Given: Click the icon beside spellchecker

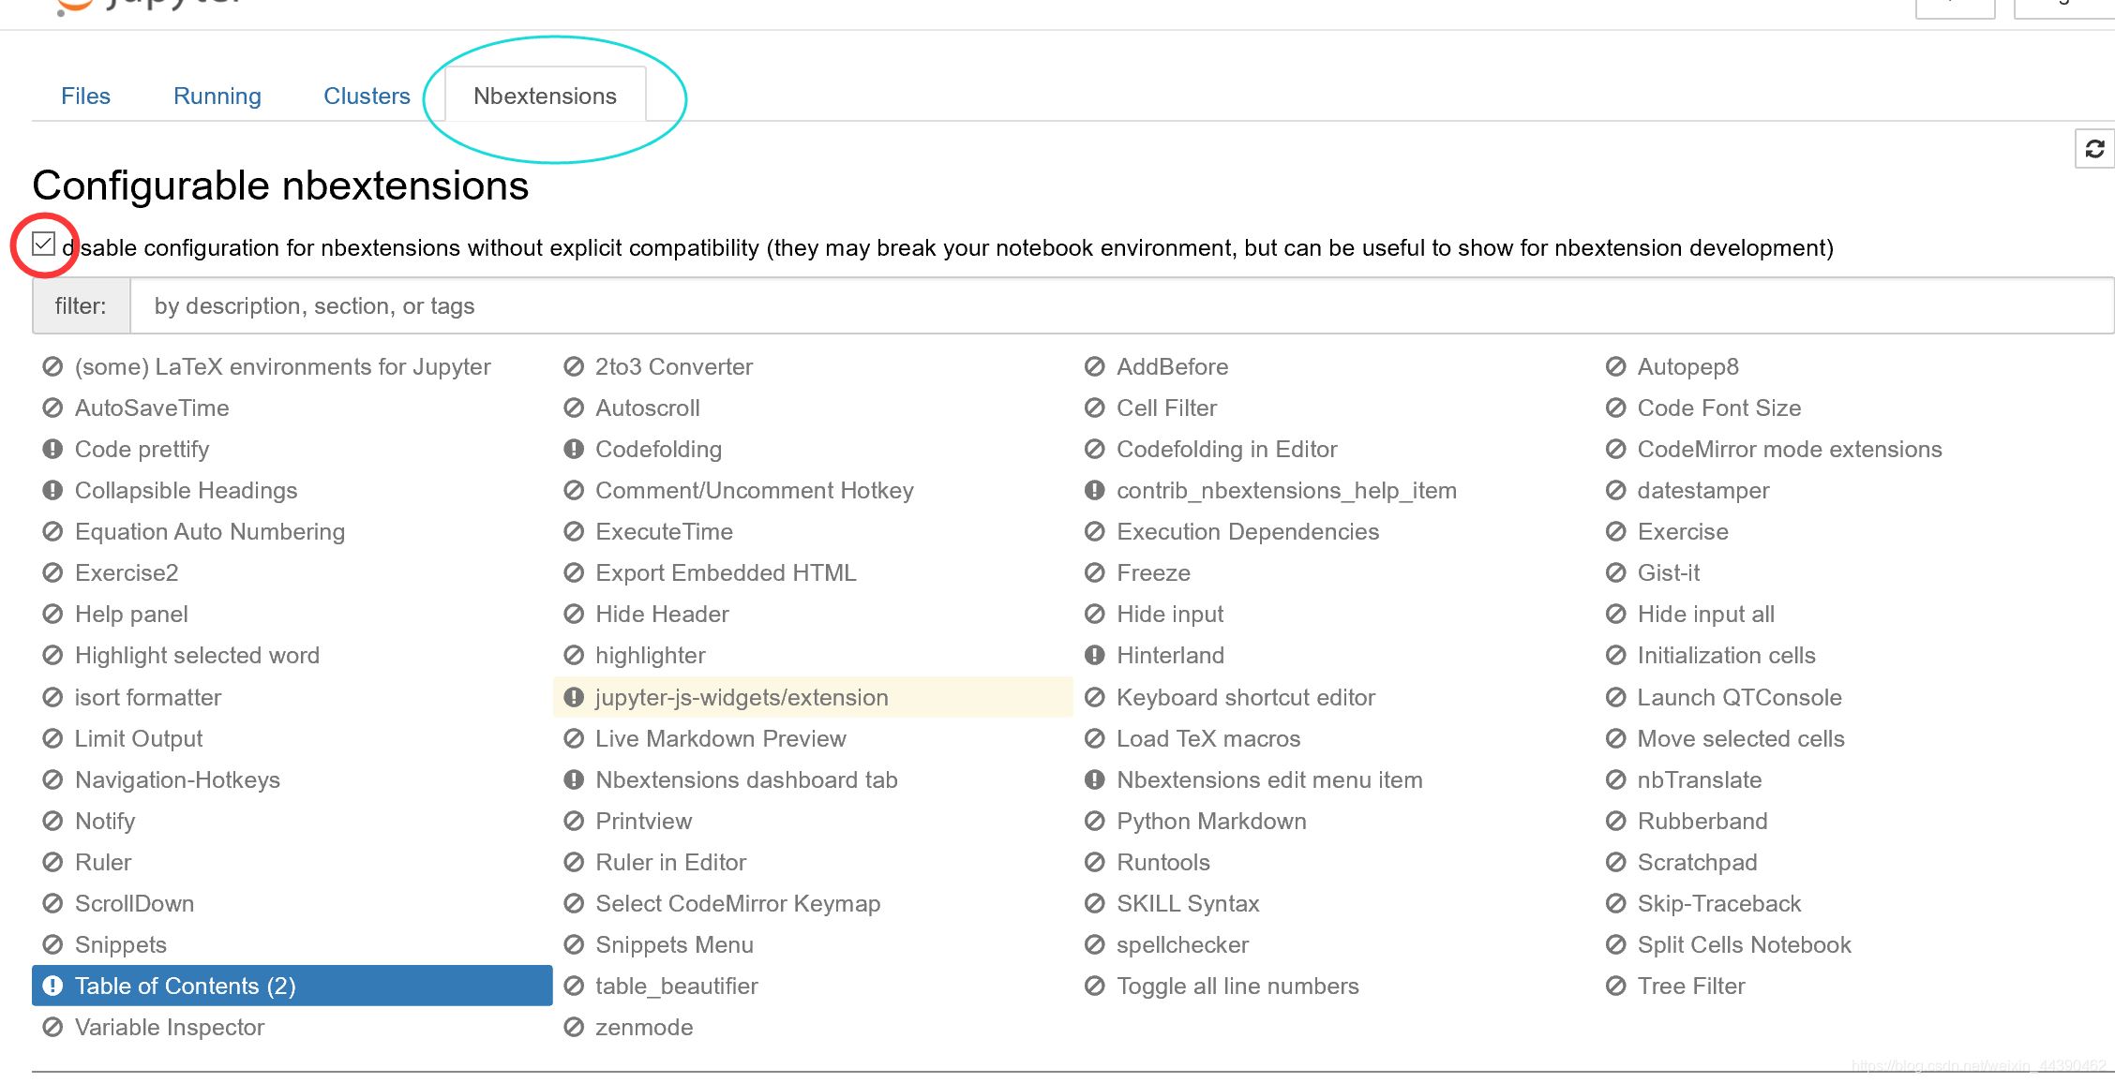Looking at the screenshot, I should [1094, 945].
